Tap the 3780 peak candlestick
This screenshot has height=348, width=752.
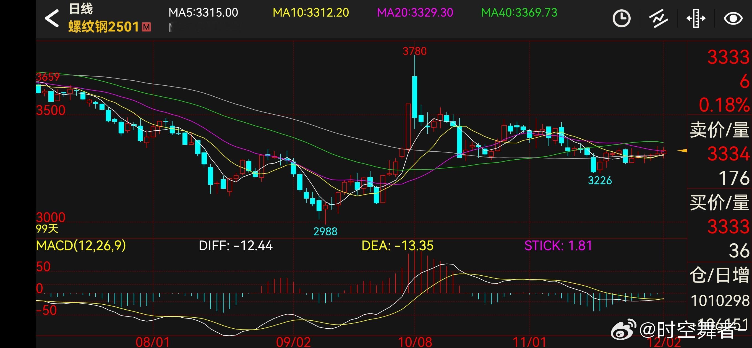(x=414, y=92)
